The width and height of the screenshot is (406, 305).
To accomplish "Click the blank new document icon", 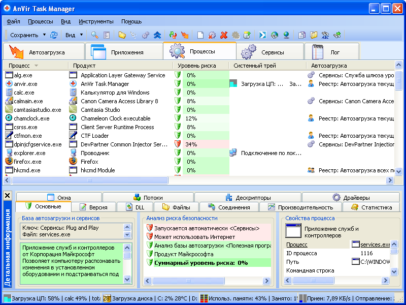I will coord(200,35).
